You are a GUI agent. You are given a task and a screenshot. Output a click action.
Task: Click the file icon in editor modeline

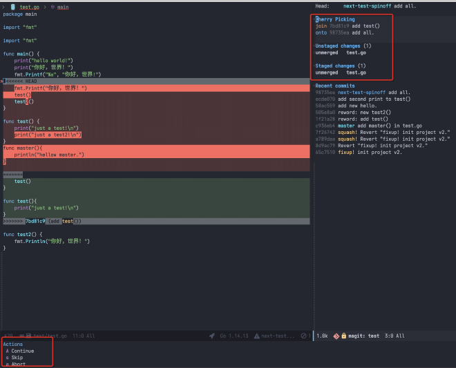29,336
